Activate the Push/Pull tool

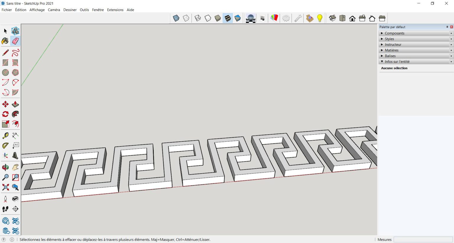[15, 104]
